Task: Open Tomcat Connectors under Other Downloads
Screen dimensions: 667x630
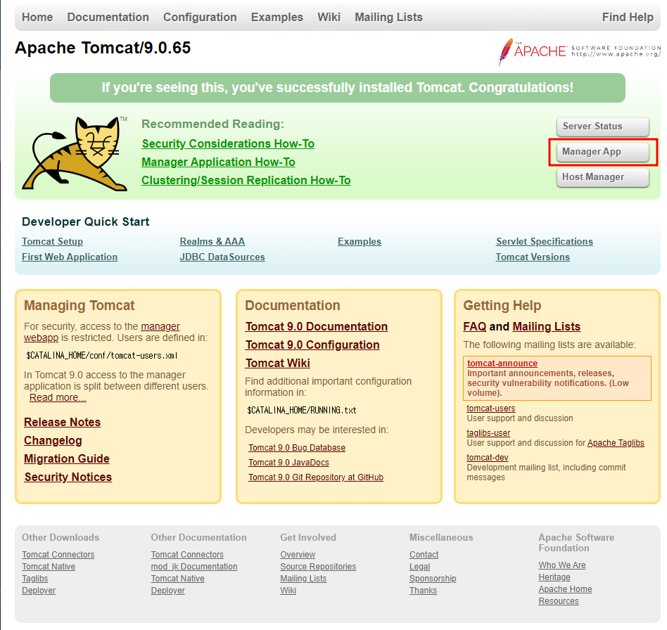Action: (x=58, y=555)
